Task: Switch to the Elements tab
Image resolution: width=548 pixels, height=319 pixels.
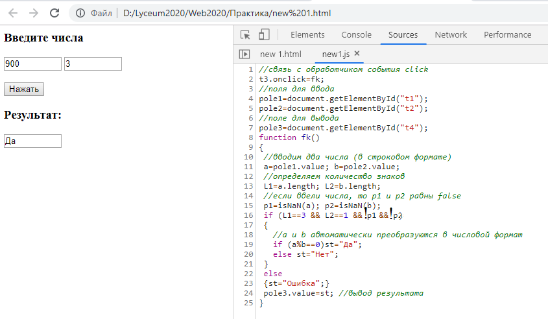Action: pyautogui.click(x=307, y=35)
